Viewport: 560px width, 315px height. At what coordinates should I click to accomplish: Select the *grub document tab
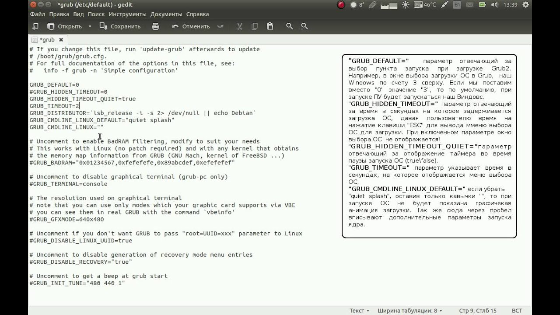pos(47,40)
